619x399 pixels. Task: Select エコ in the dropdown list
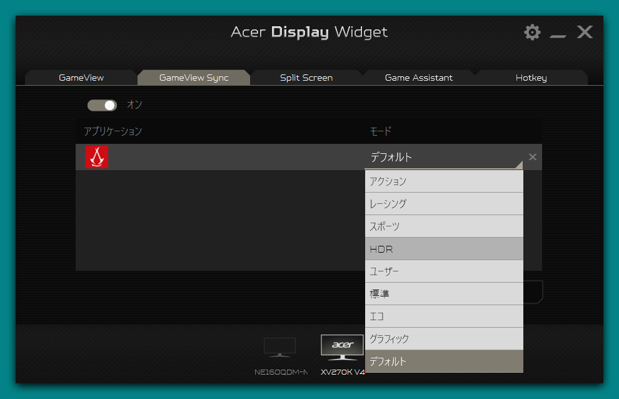[444, 316]
